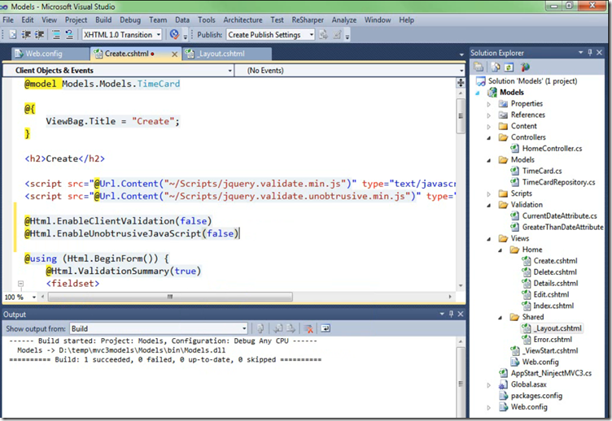Open the Client Objects & Events dropdown
The image size is (612, 421).
coord(229,71)
